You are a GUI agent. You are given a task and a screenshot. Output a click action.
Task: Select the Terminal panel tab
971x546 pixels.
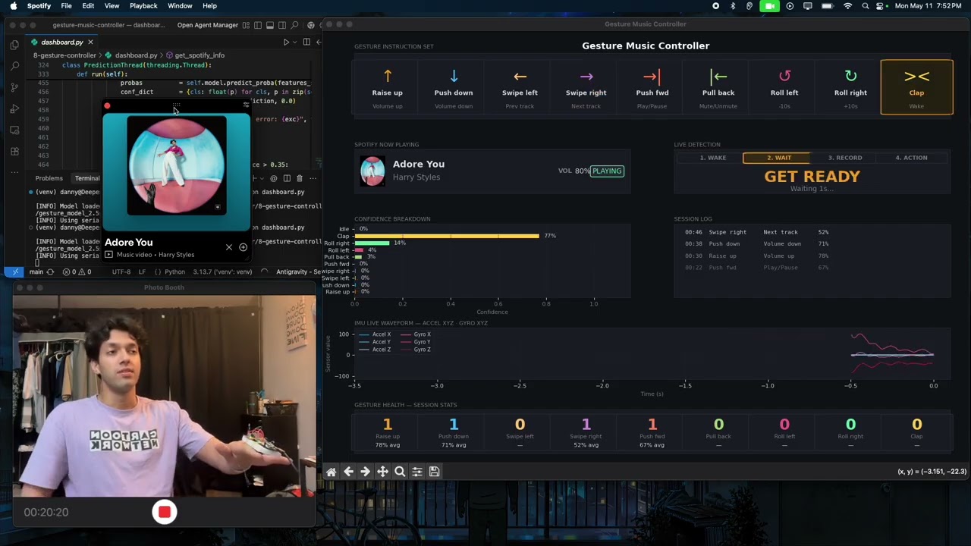click(x=87, y=178)
